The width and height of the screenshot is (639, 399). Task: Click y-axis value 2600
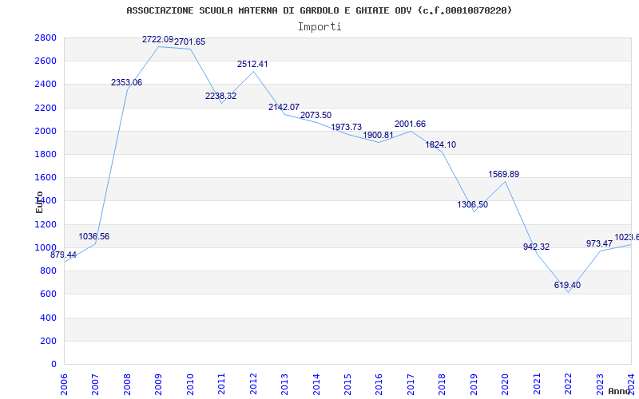tap(46, 61)
